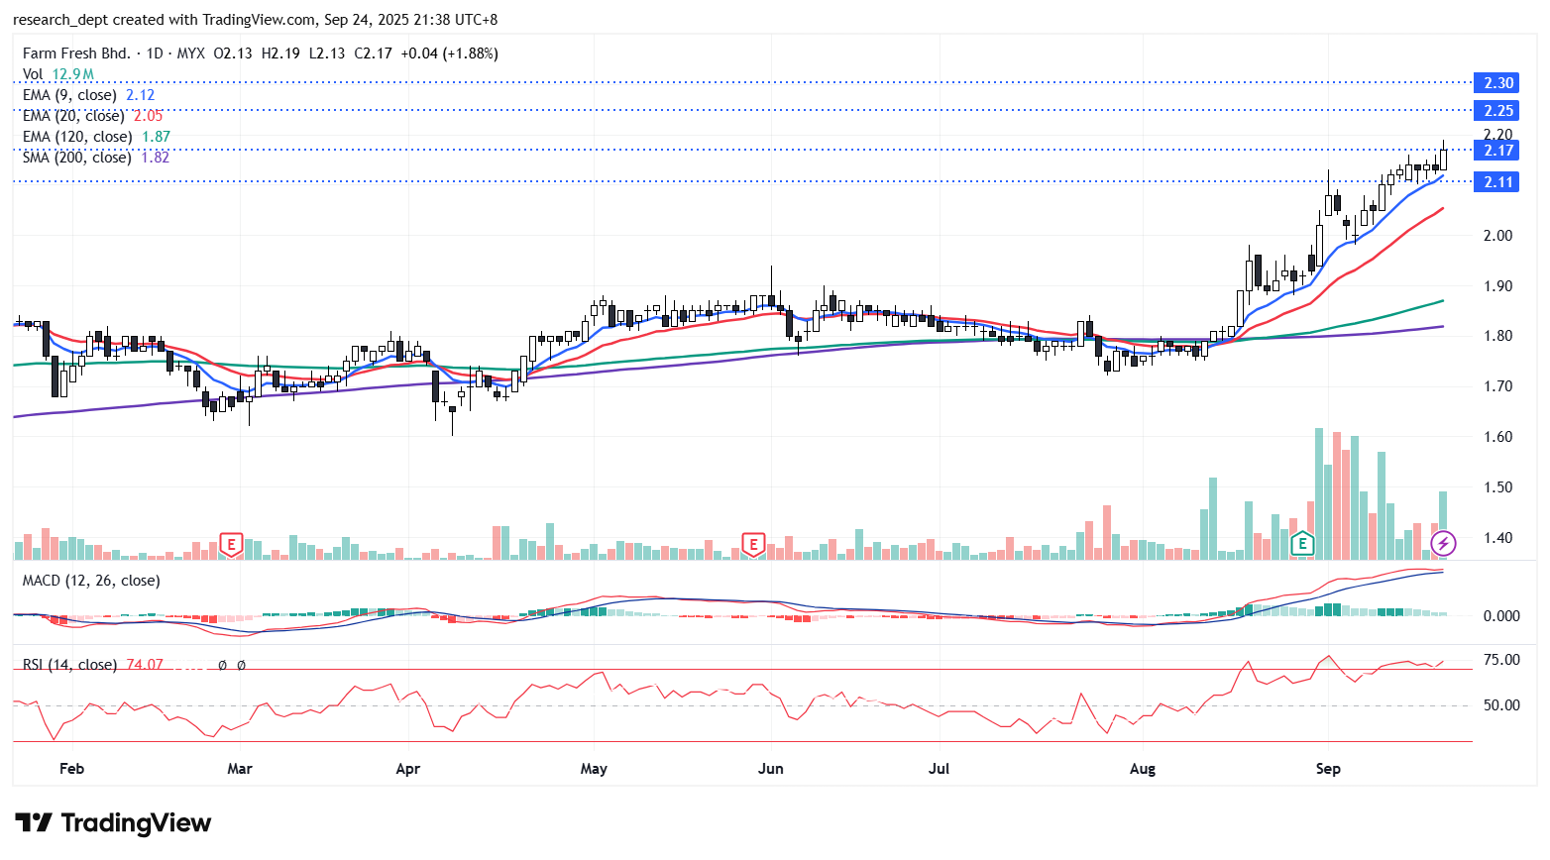Click the red earnings marker near March

[231, 544]
